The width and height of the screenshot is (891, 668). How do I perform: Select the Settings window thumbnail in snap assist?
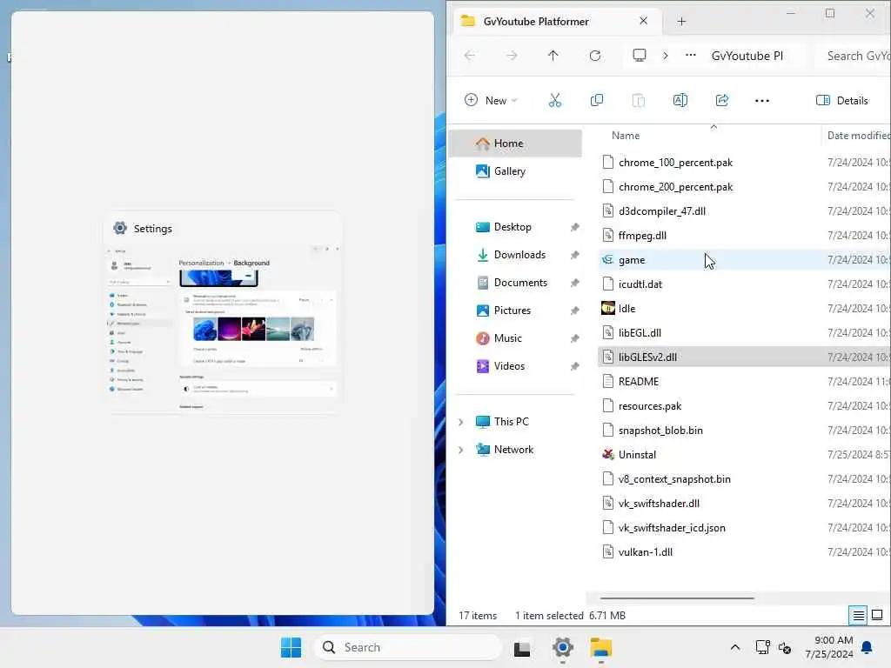pos(224,312)
